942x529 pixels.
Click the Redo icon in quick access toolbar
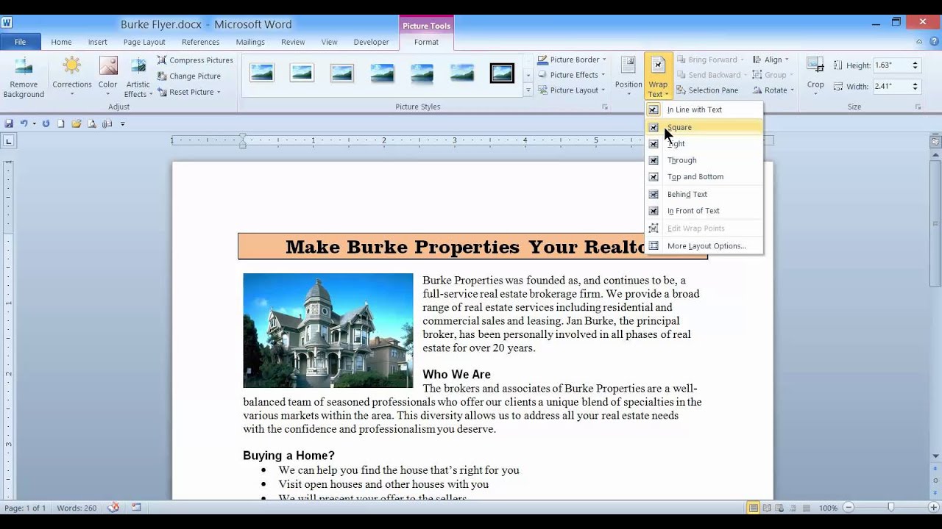click(x=46, y=123)
